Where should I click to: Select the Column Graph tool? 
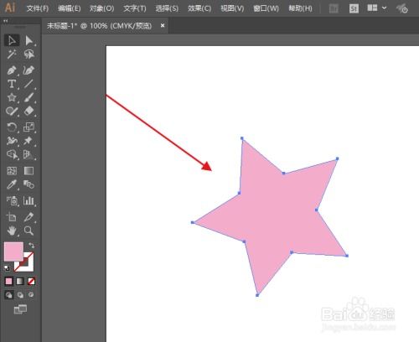click(x=29, y=200)
